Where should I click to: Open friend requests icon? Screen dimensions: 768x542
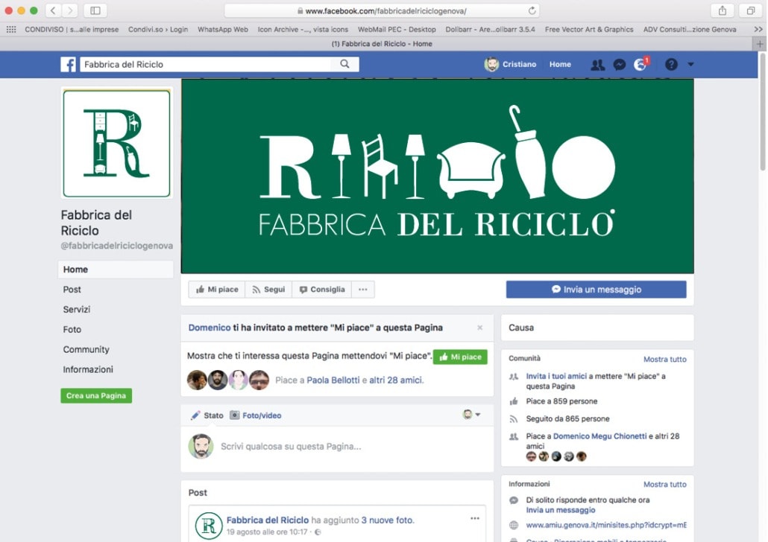pos(597,65)
